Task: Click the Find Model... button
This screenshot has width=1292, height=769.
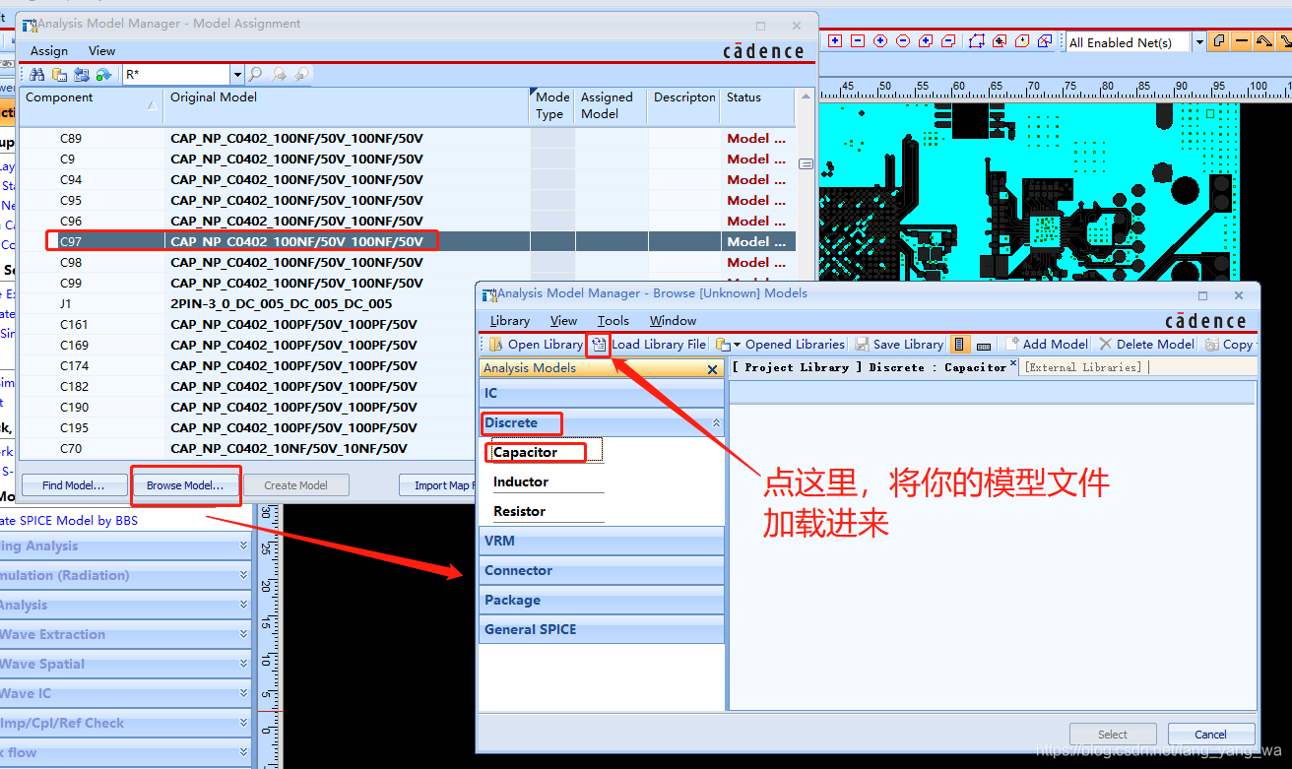Action: (x=74, y=485)
